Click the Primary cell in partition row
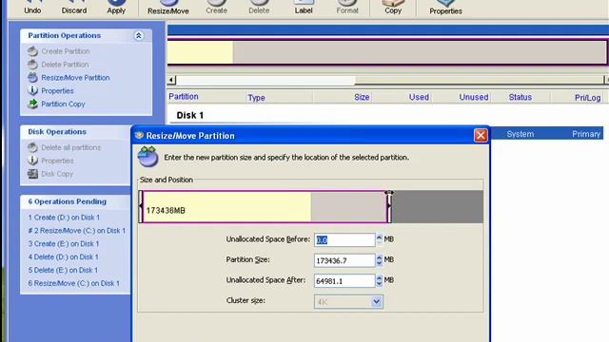609x342 pixels. tap(586, 134)
